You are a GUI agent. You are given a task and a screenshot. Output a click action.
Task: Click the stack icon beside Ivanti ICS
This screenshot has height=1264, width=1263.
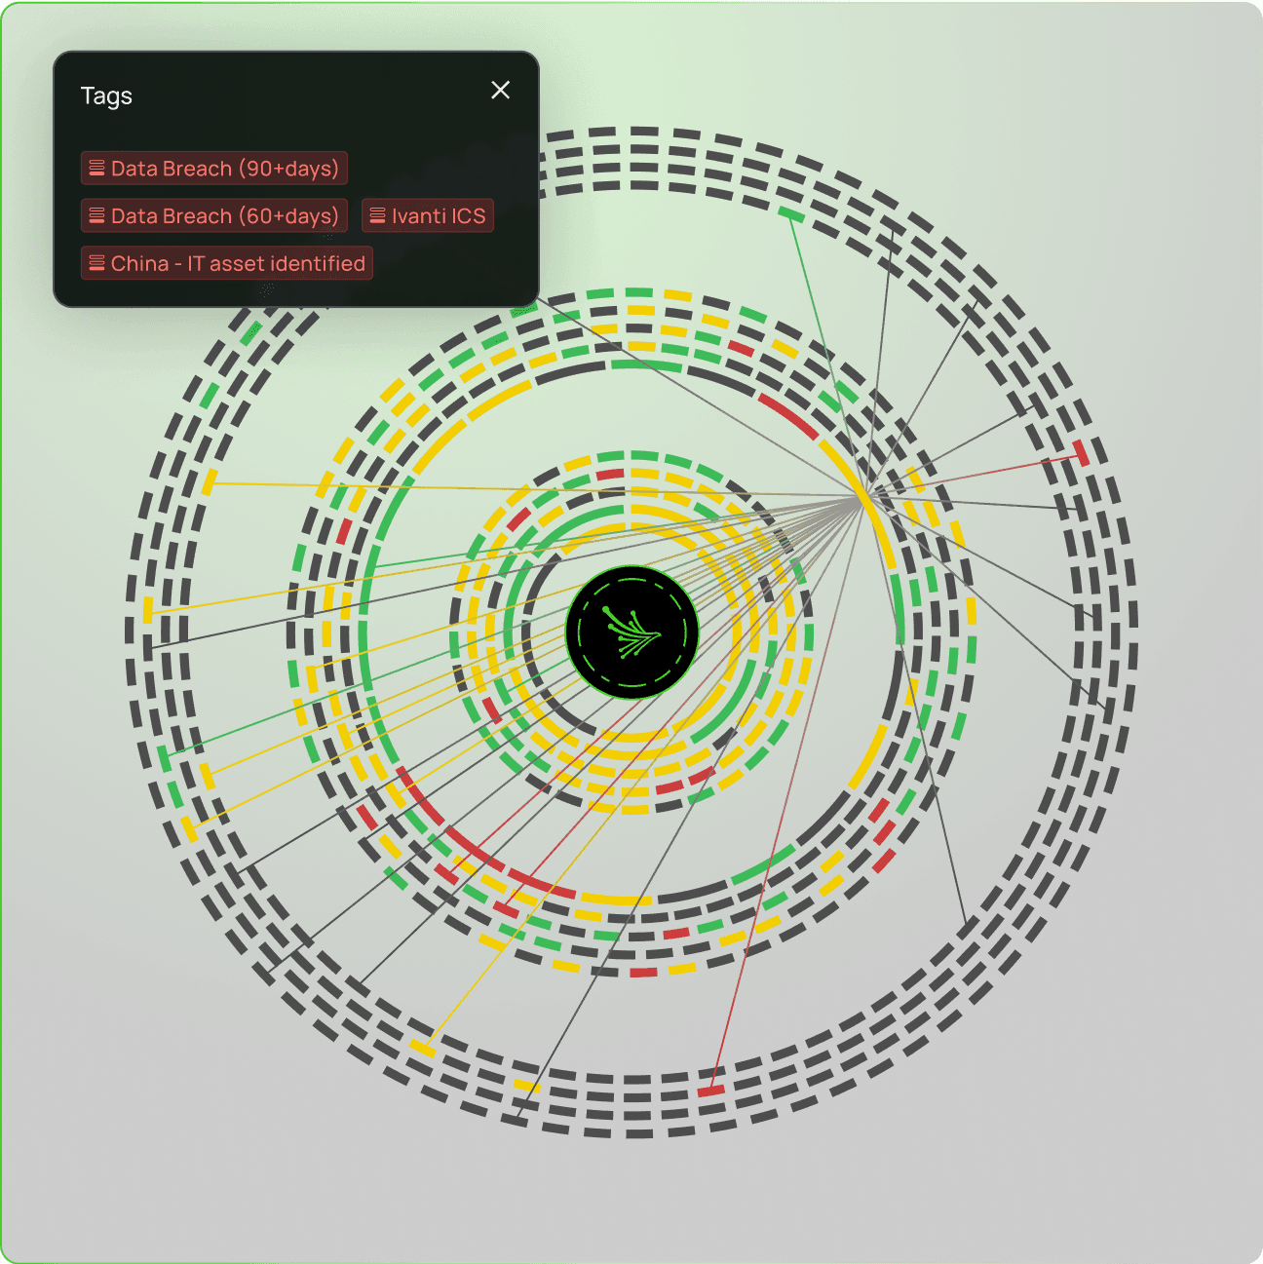378,216
